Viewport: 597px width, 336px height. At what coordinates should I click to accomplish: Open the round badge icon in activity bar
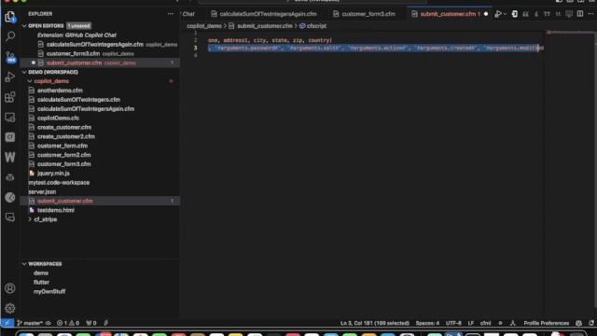pos(10,197)
